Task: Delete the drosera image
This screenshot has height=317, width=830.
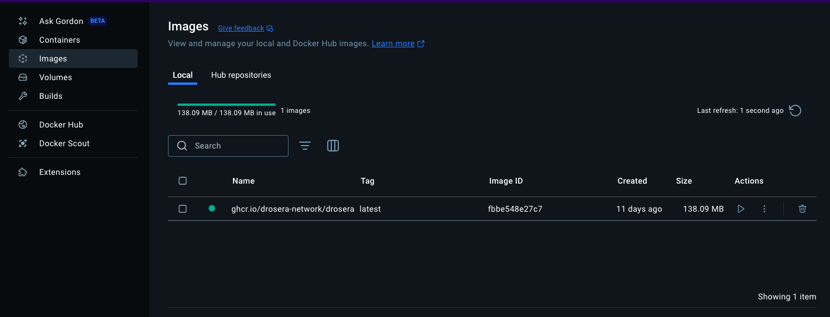Action: pos(802,209)
